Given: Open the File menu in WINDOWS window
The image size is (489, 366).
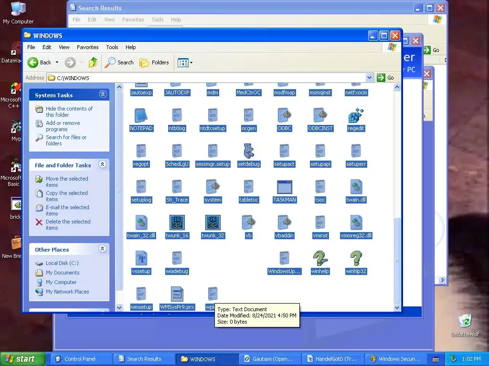Looking at the screenshot, I should coord(31,47).
